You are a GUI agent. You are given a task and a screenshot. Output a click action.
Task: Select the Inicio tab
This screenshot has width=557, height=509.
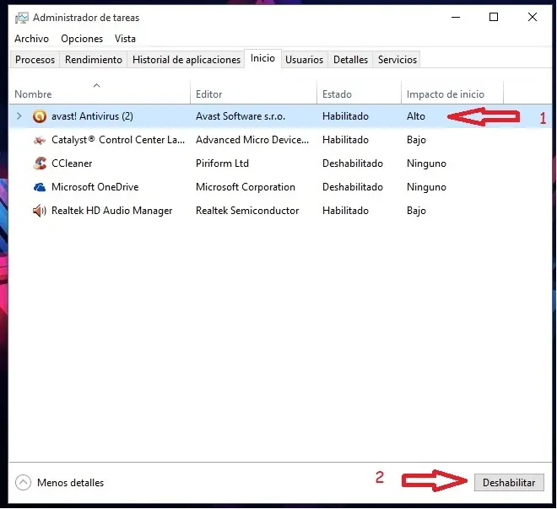click(262, 58)
